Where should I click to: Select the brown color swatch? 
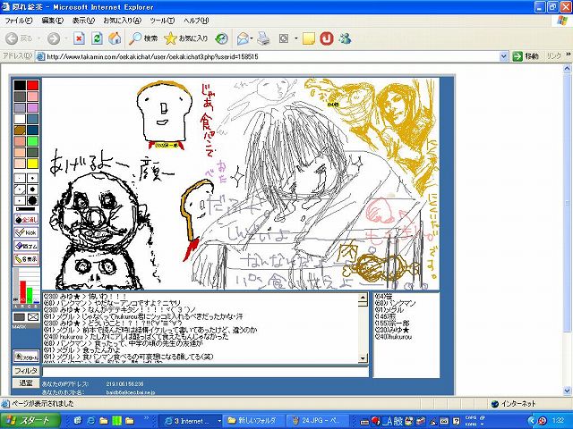click(x=20, y=130)
